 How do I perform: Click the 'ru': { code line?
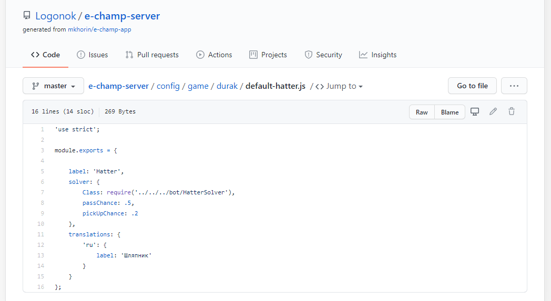coord(95,245)
